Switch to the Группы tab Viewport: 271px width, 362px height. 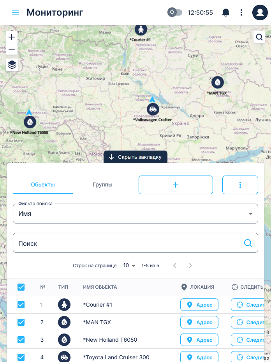tap(102, 185)
